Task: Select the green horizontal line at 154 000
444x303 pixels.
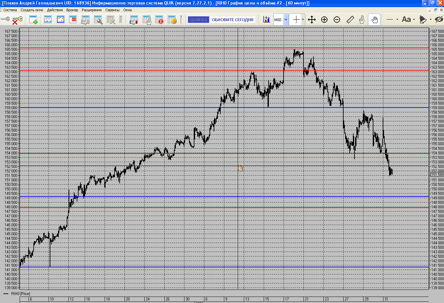Action: (224, 153)
